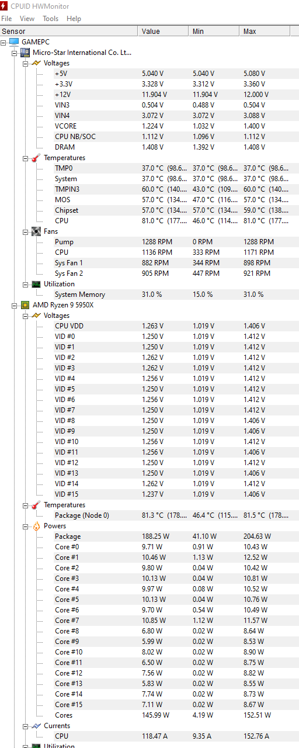299x748 pixels.
Task: Click the 118.47 A current value
Action: 154,736
